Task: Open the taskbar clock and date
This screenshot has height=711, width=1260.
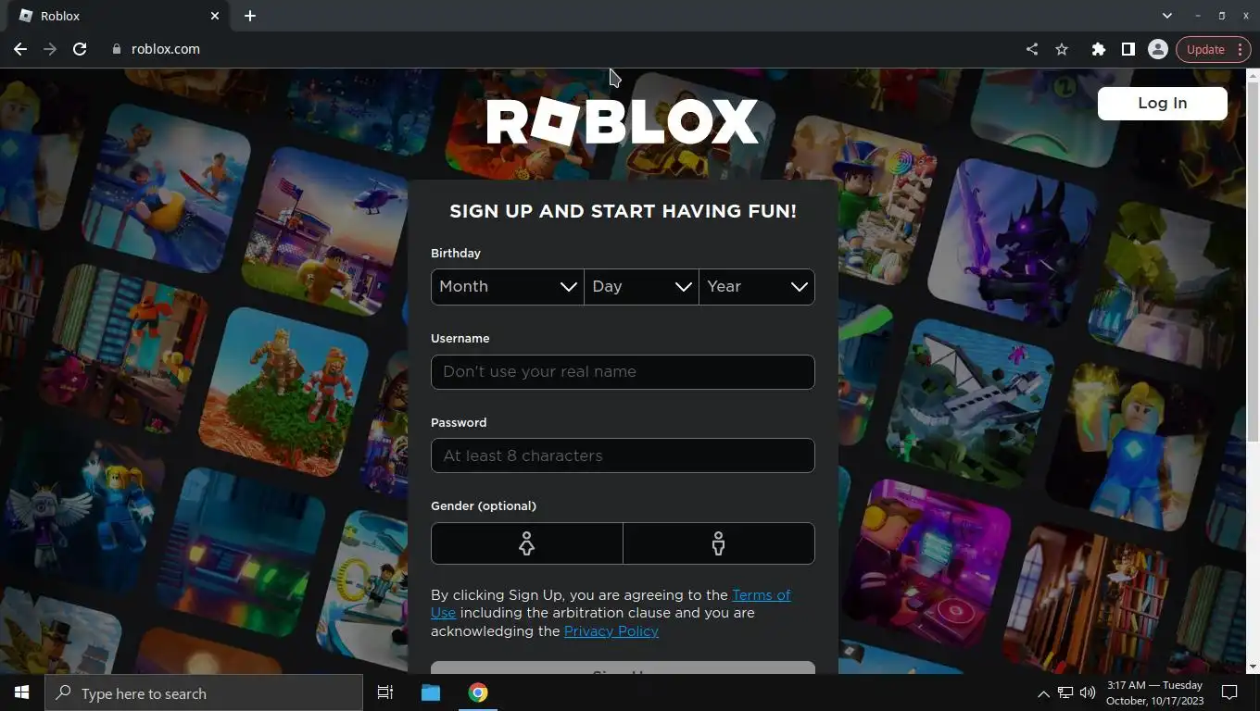Action: coord(1154,692)
